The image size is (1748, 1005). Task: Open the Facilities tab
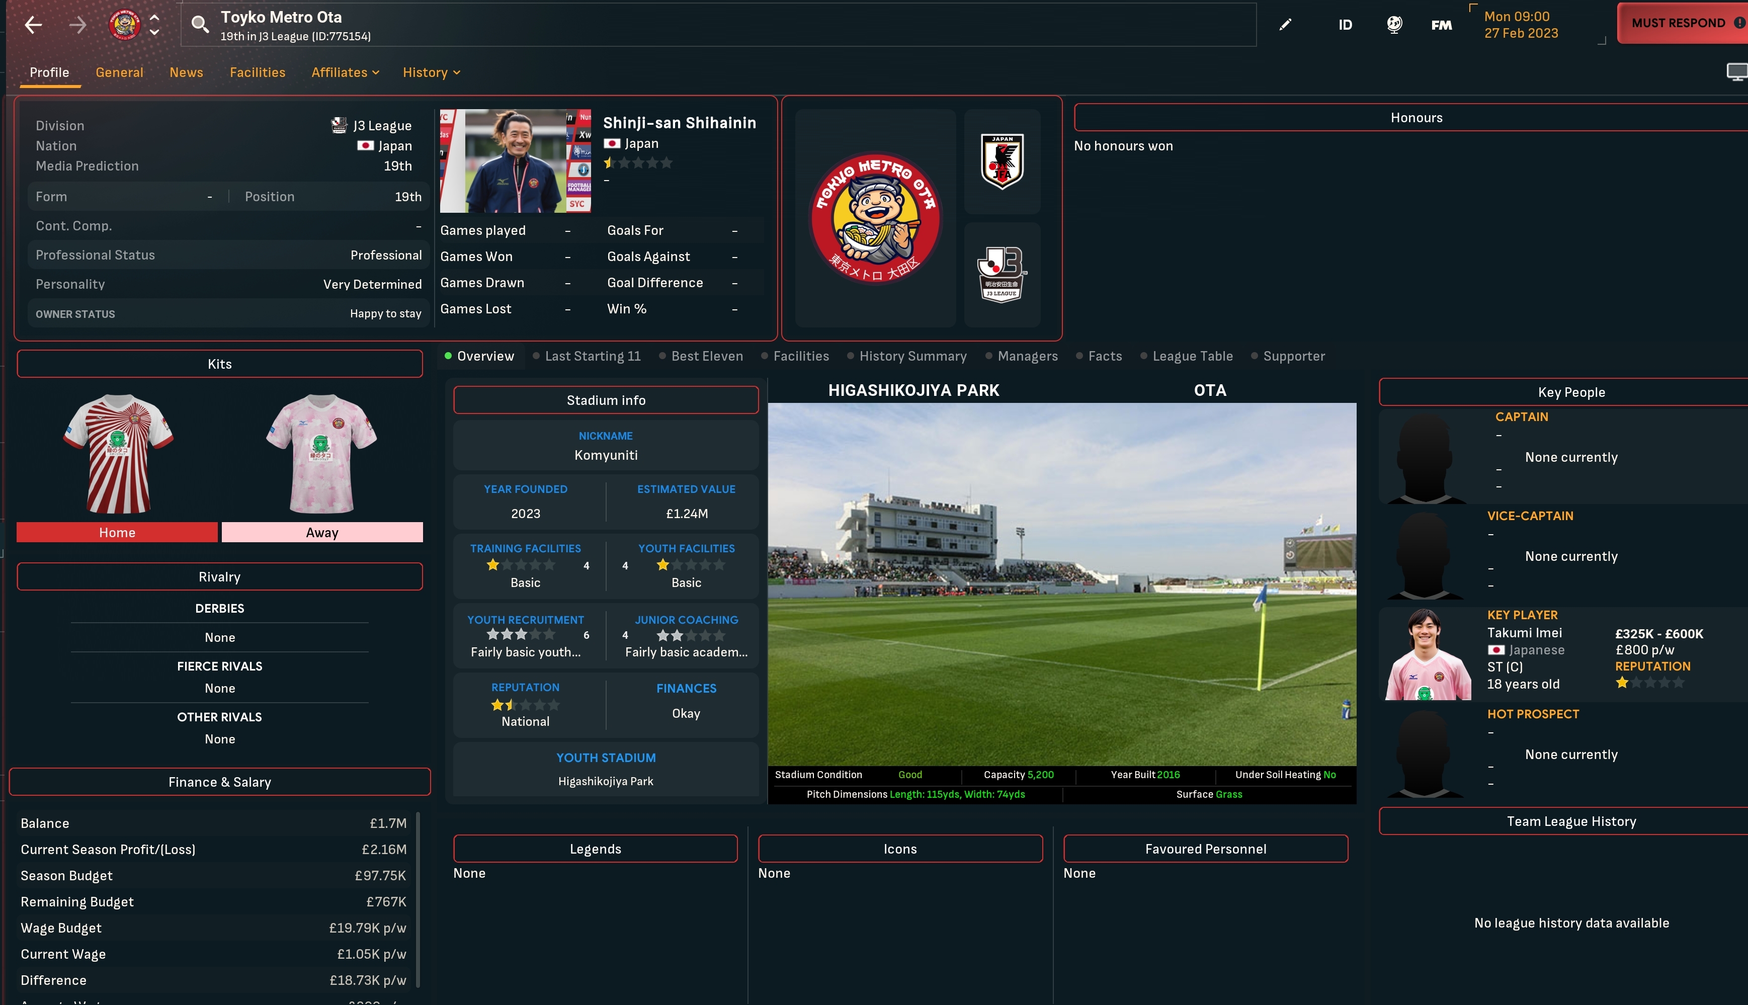(258, 72)
